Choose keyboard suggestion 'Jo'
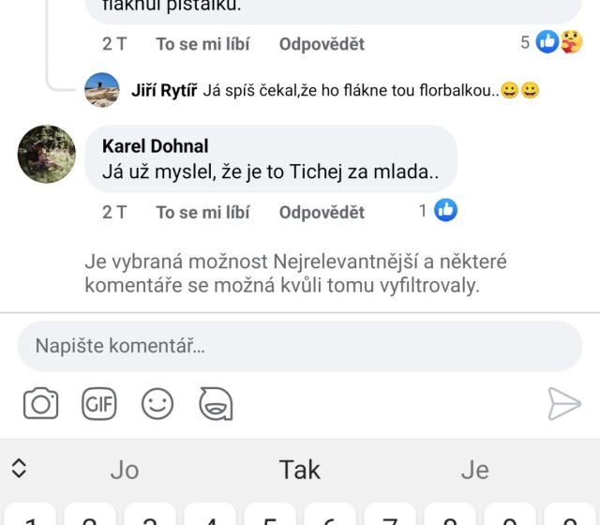Screen dimensions: 600x525 125,470
